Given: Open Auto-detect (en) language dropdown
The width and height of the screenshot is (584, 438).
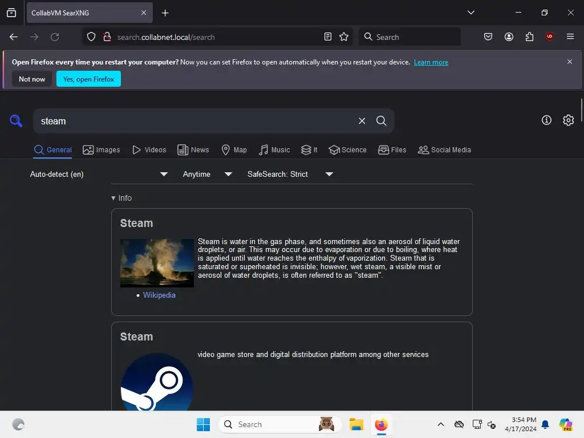Looking at the screenshot, I should [99, 174].
